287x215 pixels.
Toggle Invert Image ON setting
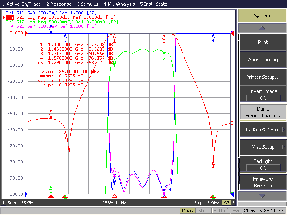coord(263,95)
